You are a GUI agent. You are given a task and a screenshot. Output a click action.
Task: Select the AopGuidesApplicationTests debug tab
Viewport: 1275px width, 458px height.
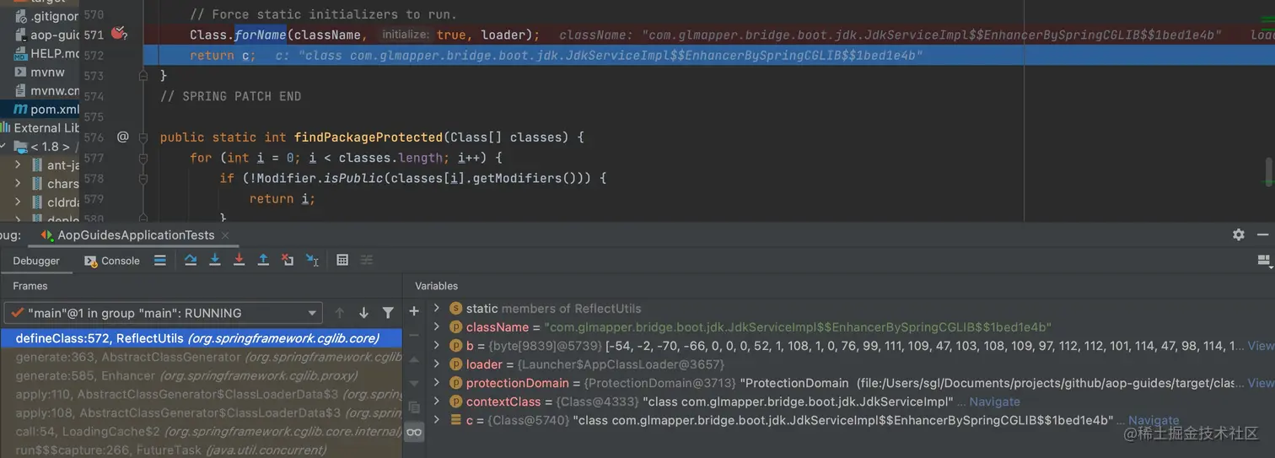(135, 235)
